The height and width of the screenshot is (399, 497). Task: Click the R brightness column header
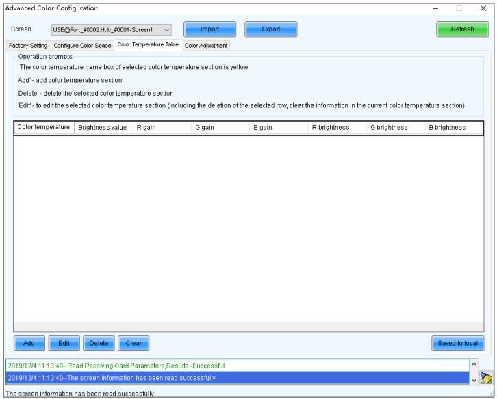tap(337, 128)
